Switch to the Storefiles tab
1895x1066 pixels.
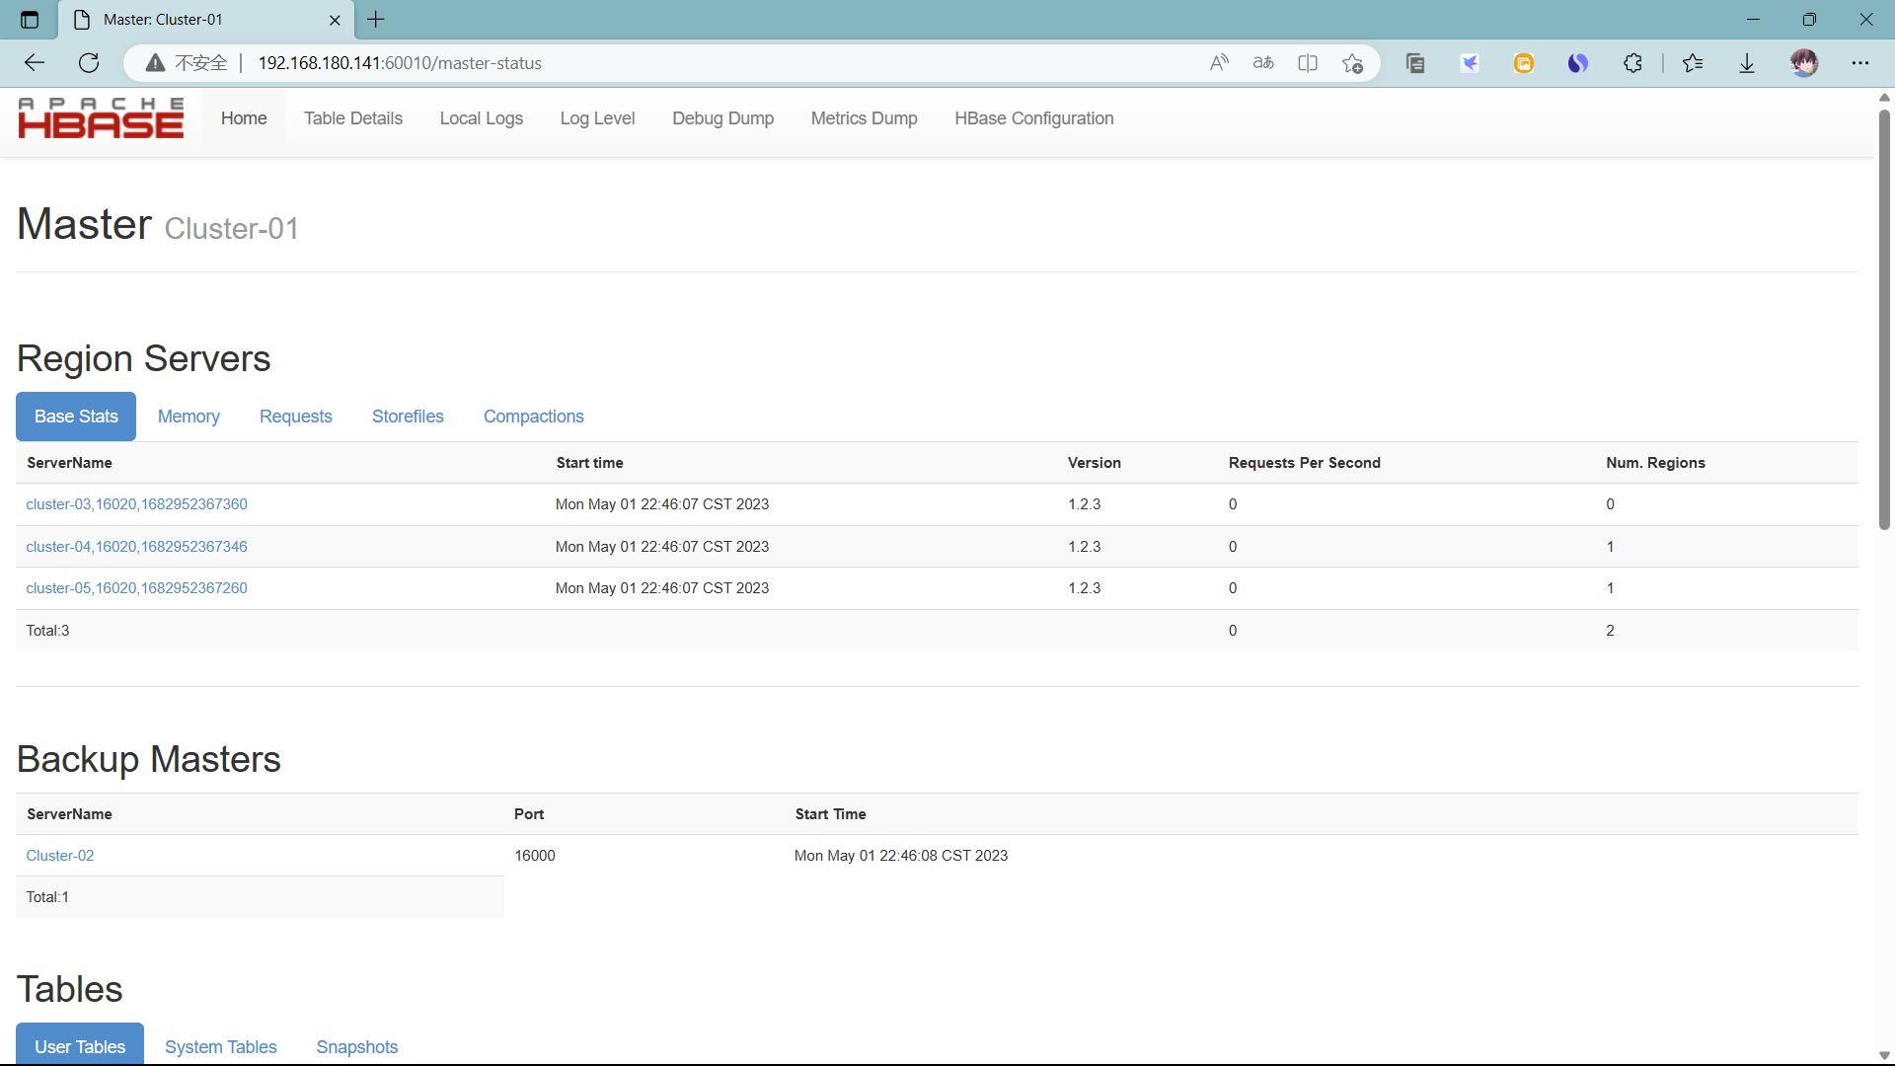(x=408, y=417)
